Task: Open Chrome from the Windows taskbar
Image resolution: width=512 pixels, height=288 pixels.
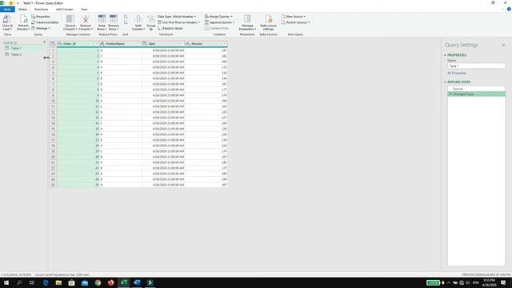Action: [98, 282]
